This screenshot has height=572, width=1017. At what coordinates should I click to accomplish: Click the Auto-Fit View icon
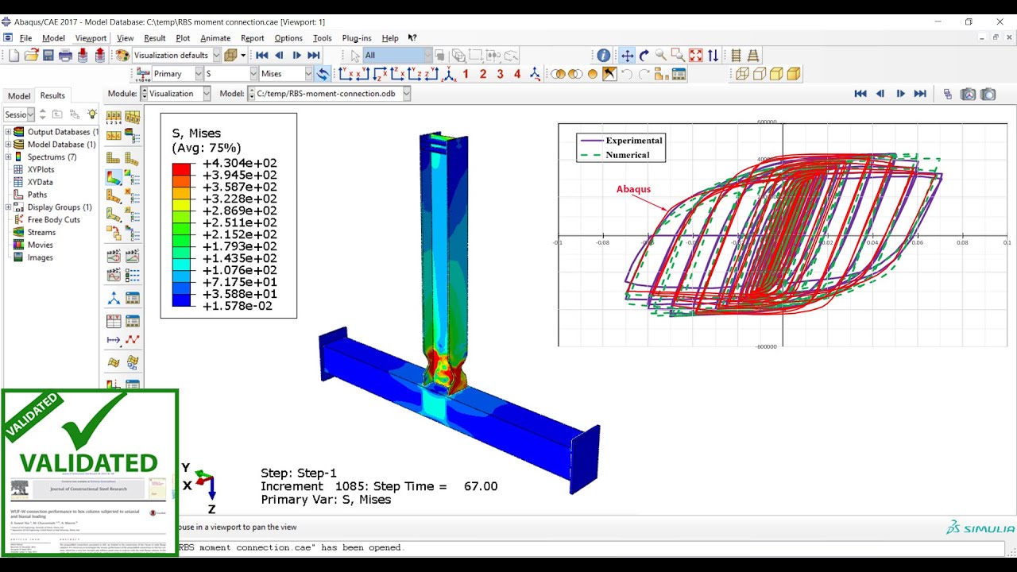[696, 55]
